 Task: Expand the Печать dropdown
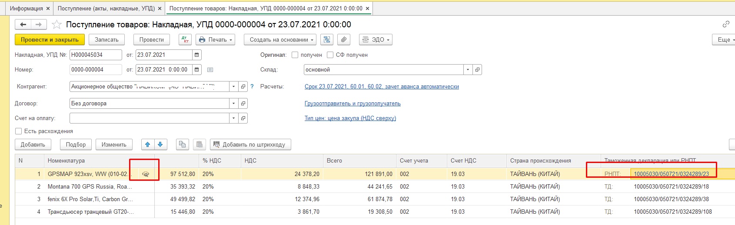pyautogui.click(x=215, y=39)
